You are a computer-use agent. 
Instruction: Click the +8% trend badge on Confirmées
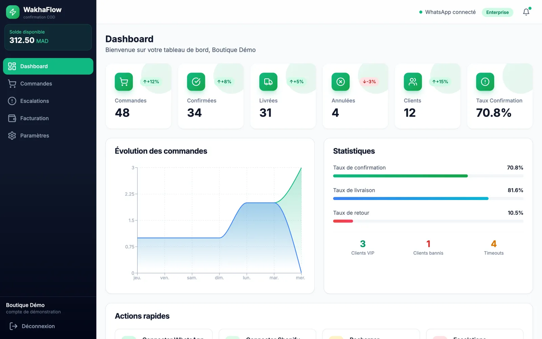point(224,82)
